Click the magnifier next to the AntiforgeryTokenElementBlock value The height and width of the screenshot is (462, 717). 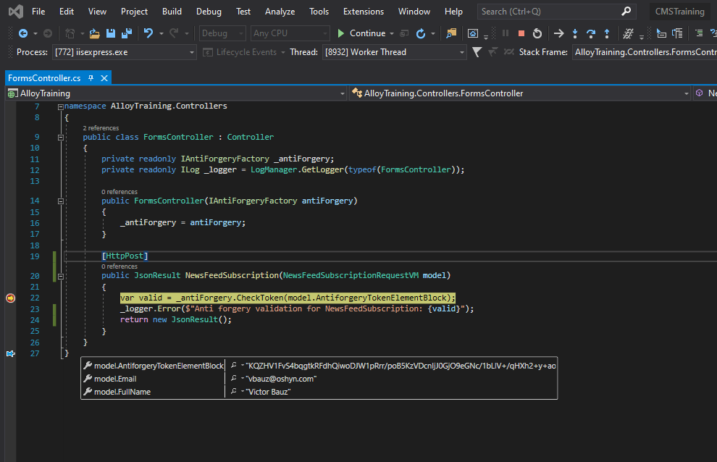pyautogui.click(x=234, y=365)
